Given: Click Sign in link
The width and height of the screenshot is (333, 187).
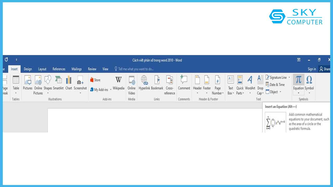Looking at the screenshot, I should pyautogui.click(x=312, y=69).
